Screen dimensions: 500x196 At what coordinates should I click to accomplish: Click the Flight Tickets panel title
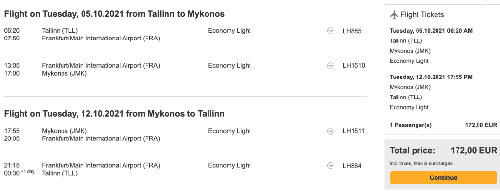point(422,15)
